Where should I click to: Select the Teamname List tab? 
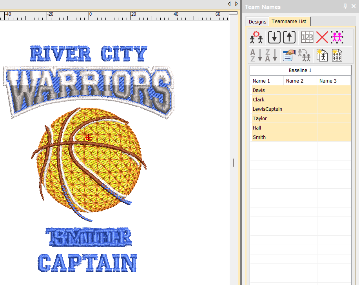coord(289,22)
